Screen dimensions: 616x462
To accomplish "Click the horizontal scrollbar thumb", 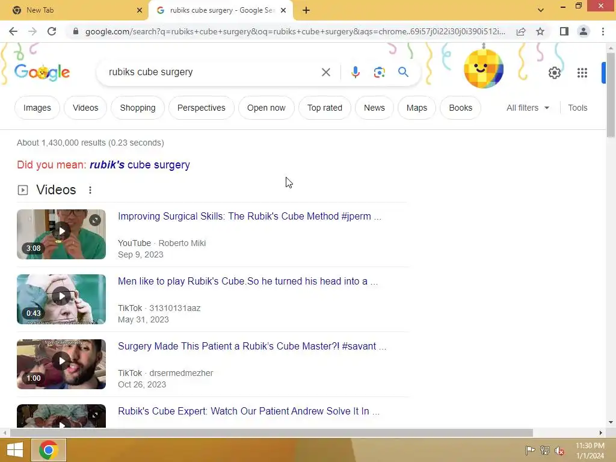I will (271, 433).
